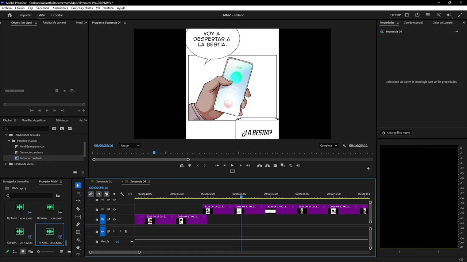
Task: Select the Ripple Edit tool
Action: (78, 201)
